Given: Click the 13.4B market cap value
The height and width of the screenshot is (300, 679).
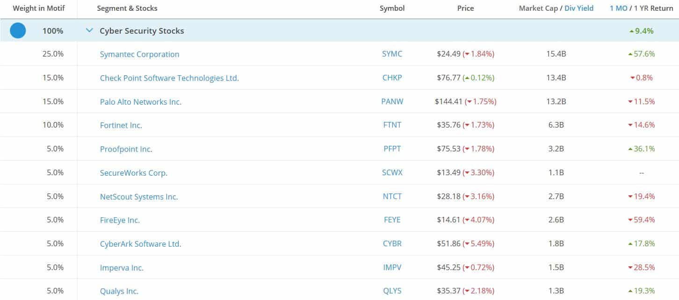Looking at the screenshot, I should point(556,78).
